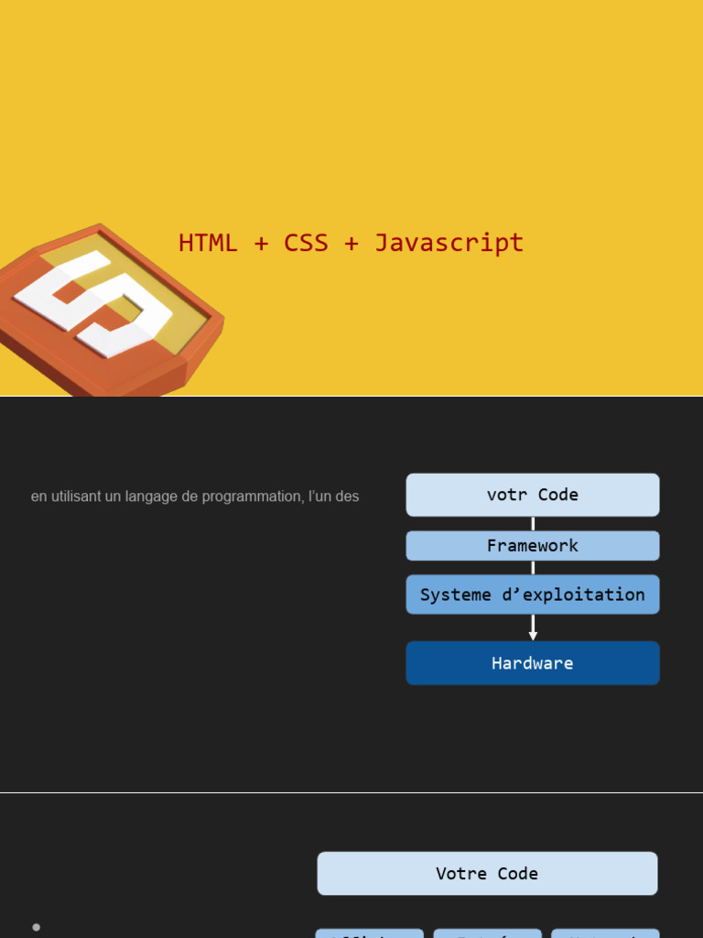Click text 'en utilisant un langage de programmation'
The image size is (703, 938).
[167, 496]
